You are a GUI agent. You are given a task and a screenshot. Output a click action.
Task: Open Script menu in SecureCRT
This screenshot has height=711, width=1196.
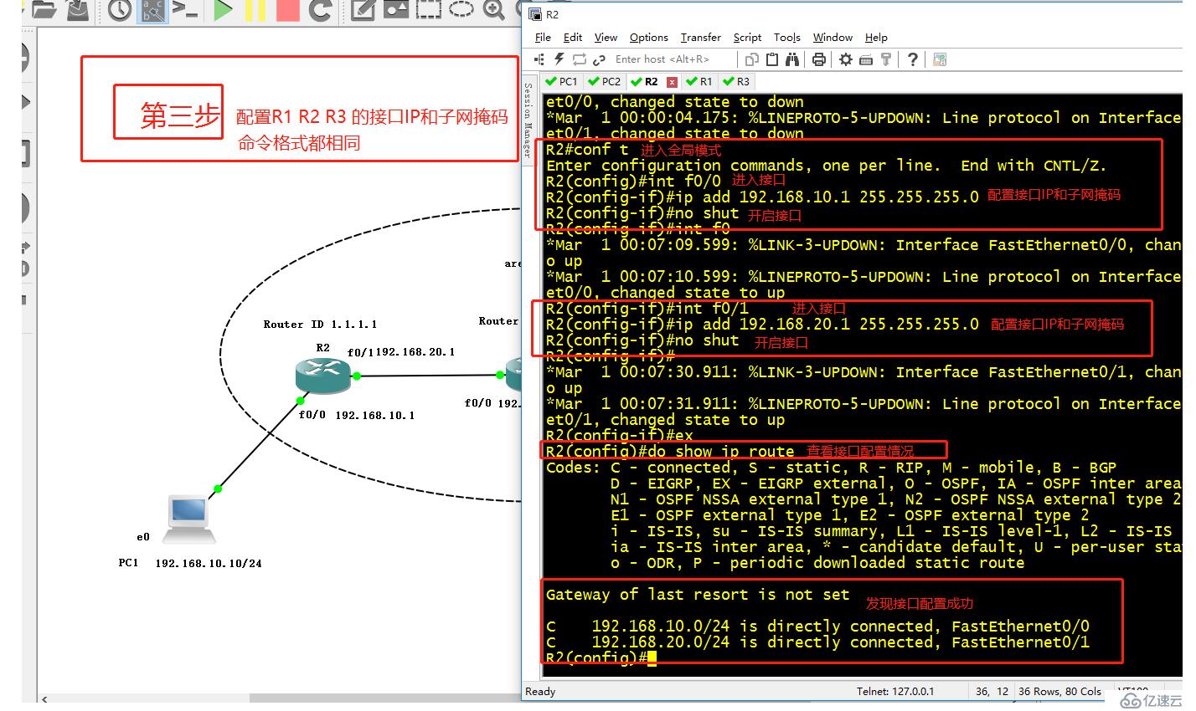pos(747,38)
